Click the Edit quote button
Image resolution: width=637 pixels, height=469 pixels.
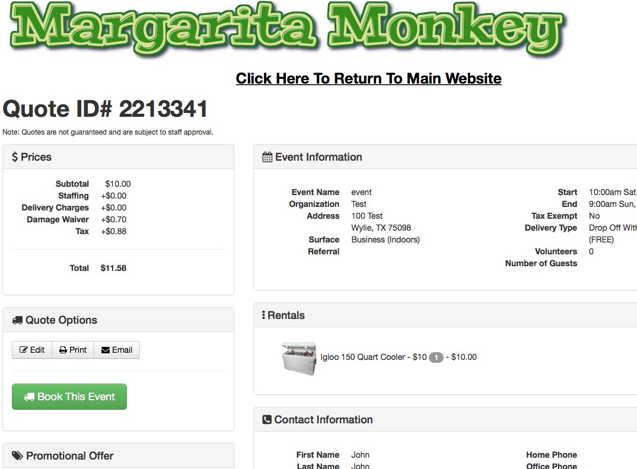pyautogui.click(x=32, y=350)
